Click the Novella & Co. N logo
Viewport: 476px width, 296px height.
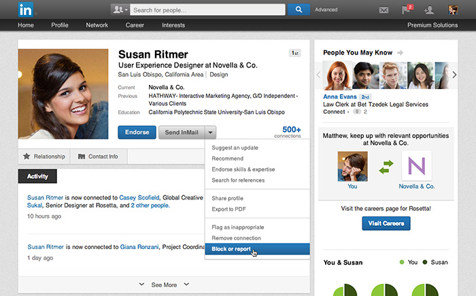(x=416, y=166)
